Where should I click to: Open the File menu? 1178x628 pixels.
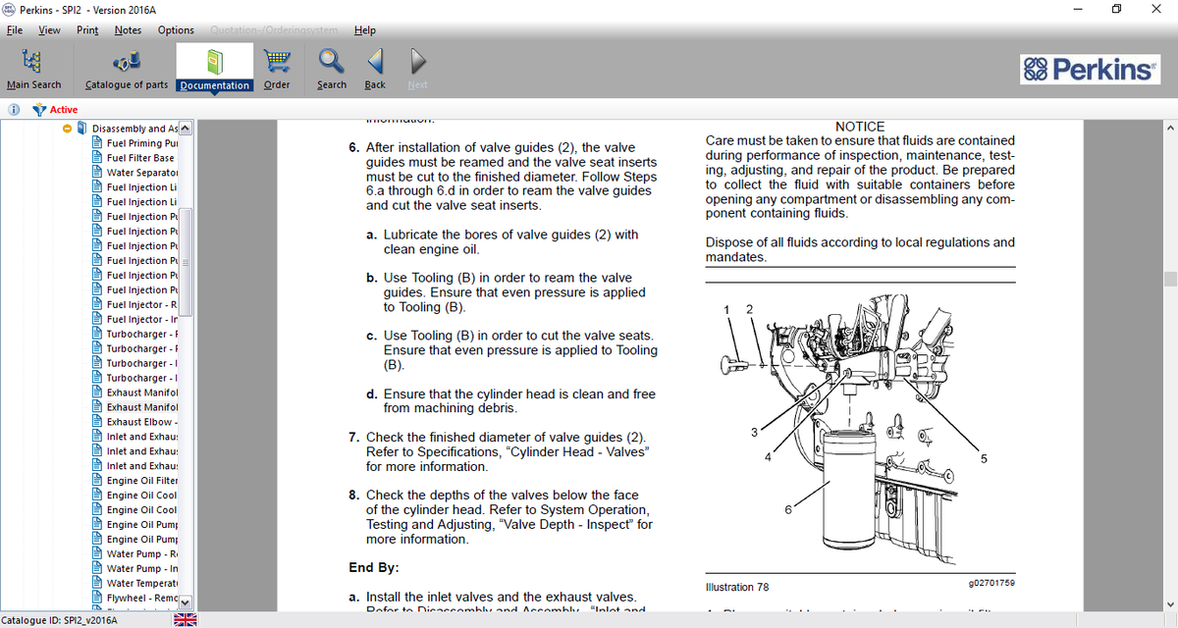click(x=16, y=29)
